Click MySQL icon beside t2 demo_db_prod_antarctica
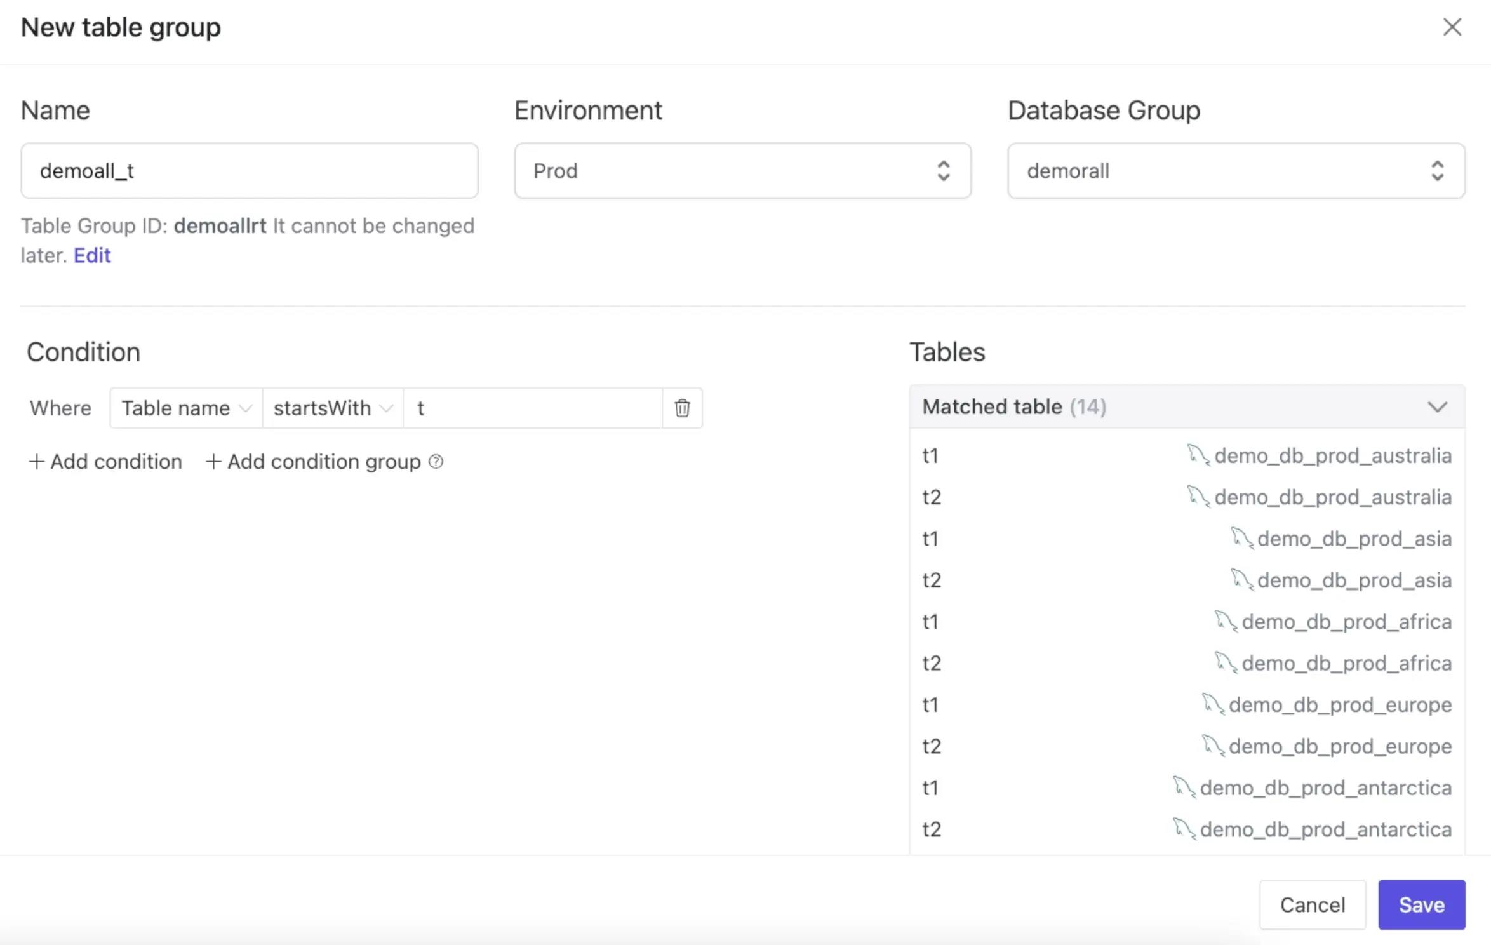1491x945 pixels. click(x=1184, y=829)
